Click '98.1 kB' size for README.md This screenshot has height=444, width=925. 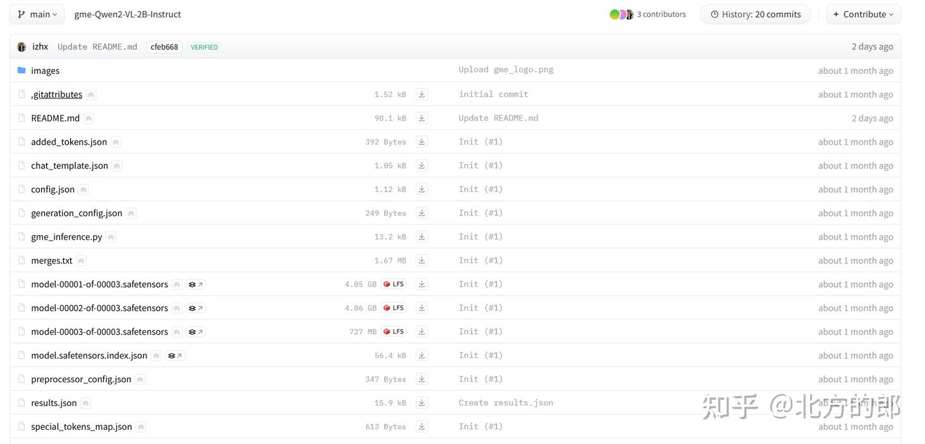[391, 118]
